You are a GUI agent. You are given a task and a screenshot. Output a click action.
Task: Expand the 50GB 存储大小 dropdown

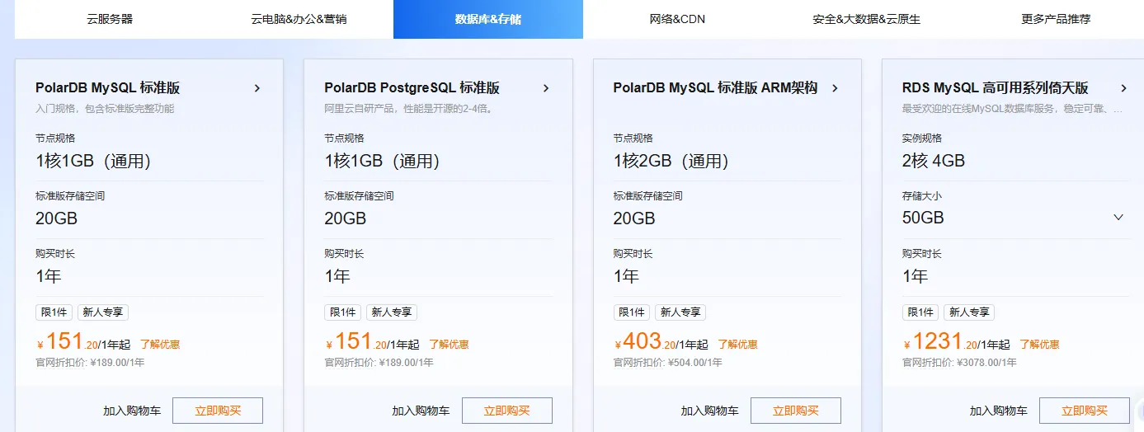(x=1118, y=218)
